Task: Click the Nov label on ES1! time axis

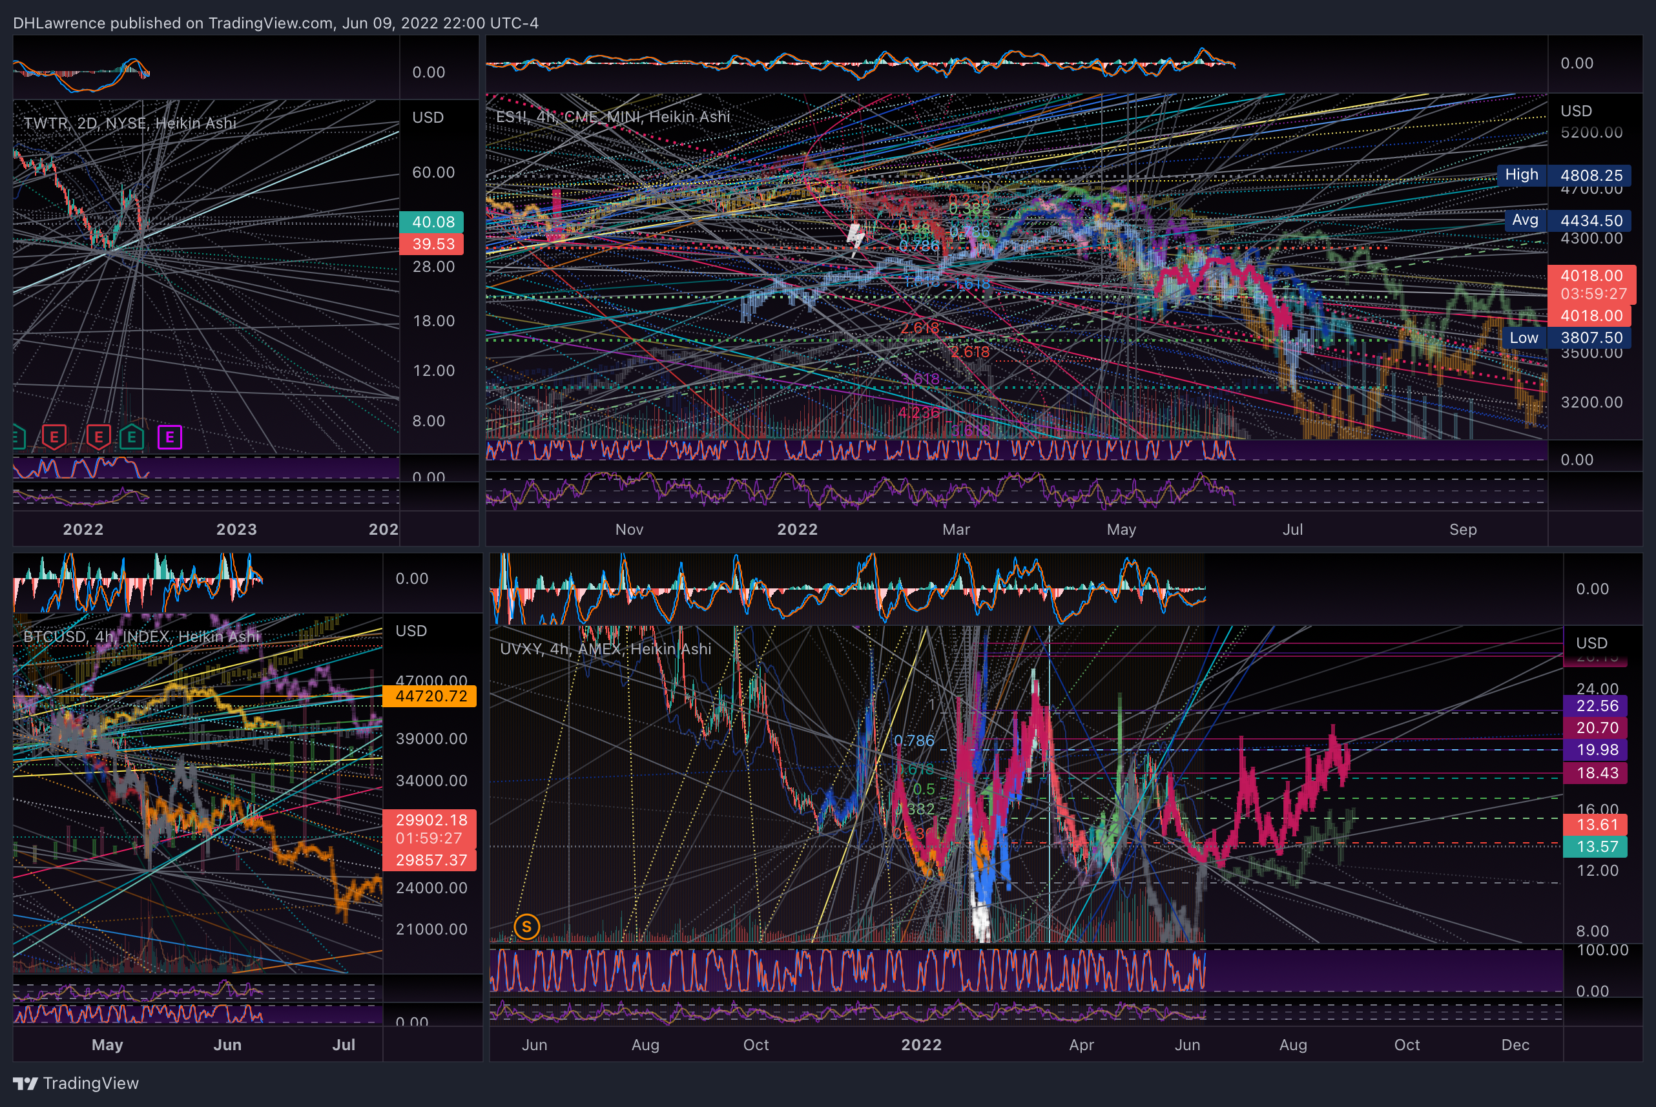Action: [x=629, y=530]
